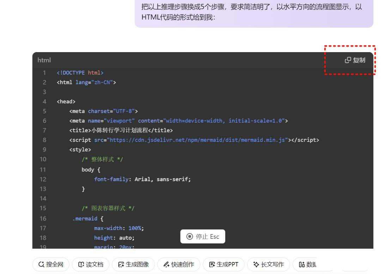The height and width of the screenshot is (274, 390).
Task: Click the max-width: 100% line
Action: tap(119, 228)
